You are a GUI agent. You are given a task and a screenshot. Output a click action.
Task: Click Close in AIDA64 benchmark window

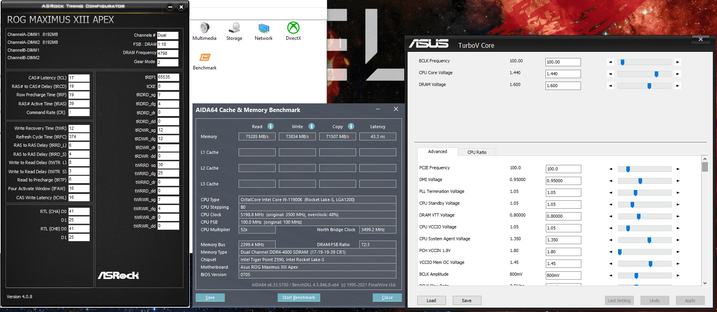pyautogui.click(x=387, y=297)
